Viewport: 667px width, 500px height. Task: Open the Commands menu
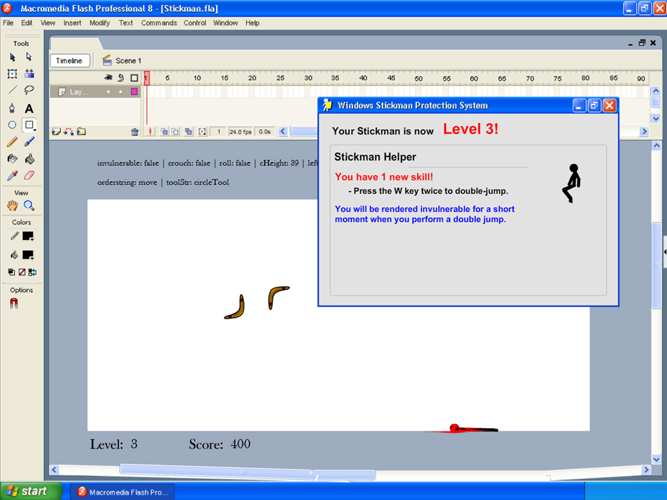coord(159,23)
